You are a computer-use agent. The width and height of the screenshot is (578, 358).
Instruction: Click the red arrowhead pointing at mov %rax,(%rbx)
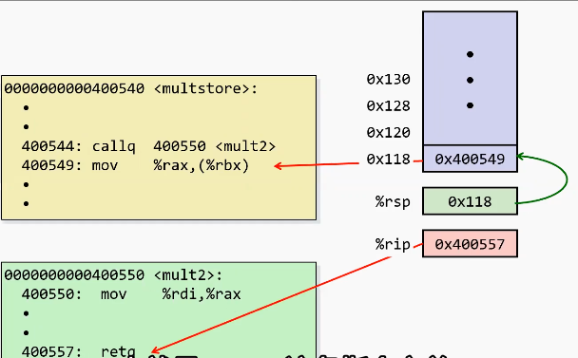(x=279, y=166)
